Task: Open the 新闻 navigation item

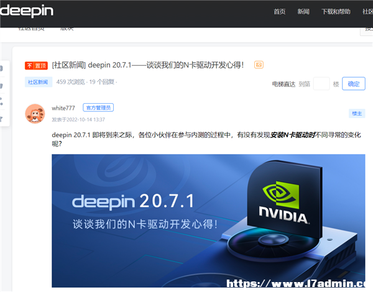Action: 303,11
